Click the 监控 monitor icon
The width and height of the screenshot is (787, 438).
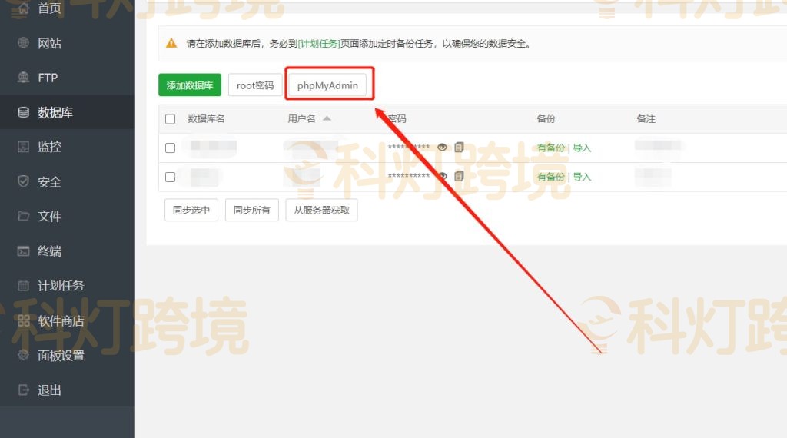click(23, 147)
